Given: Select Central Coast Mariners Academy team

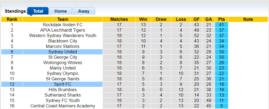Looking at the screenshot, I should tap(63, 106).
